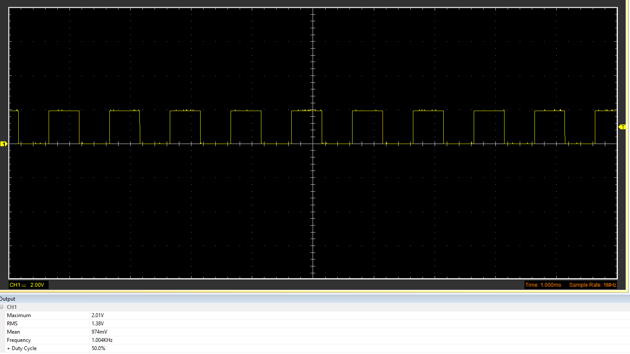This screenshot has height=354, width=630.
Task: Select the Maximum measurement row
Action: pos(19,315)
